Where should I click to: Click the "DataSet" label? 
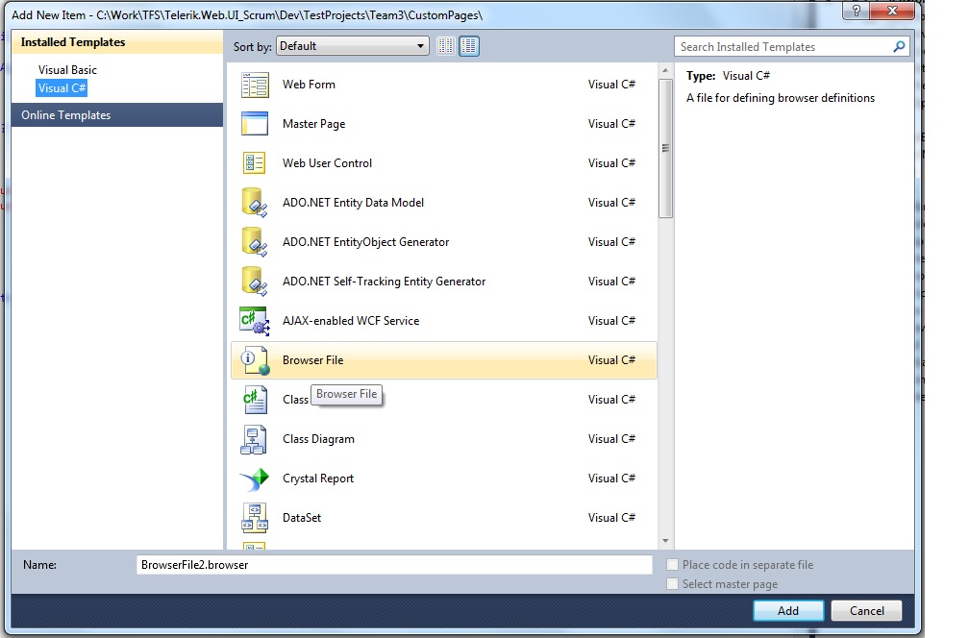pyautogui.click(x=302, y=518)
